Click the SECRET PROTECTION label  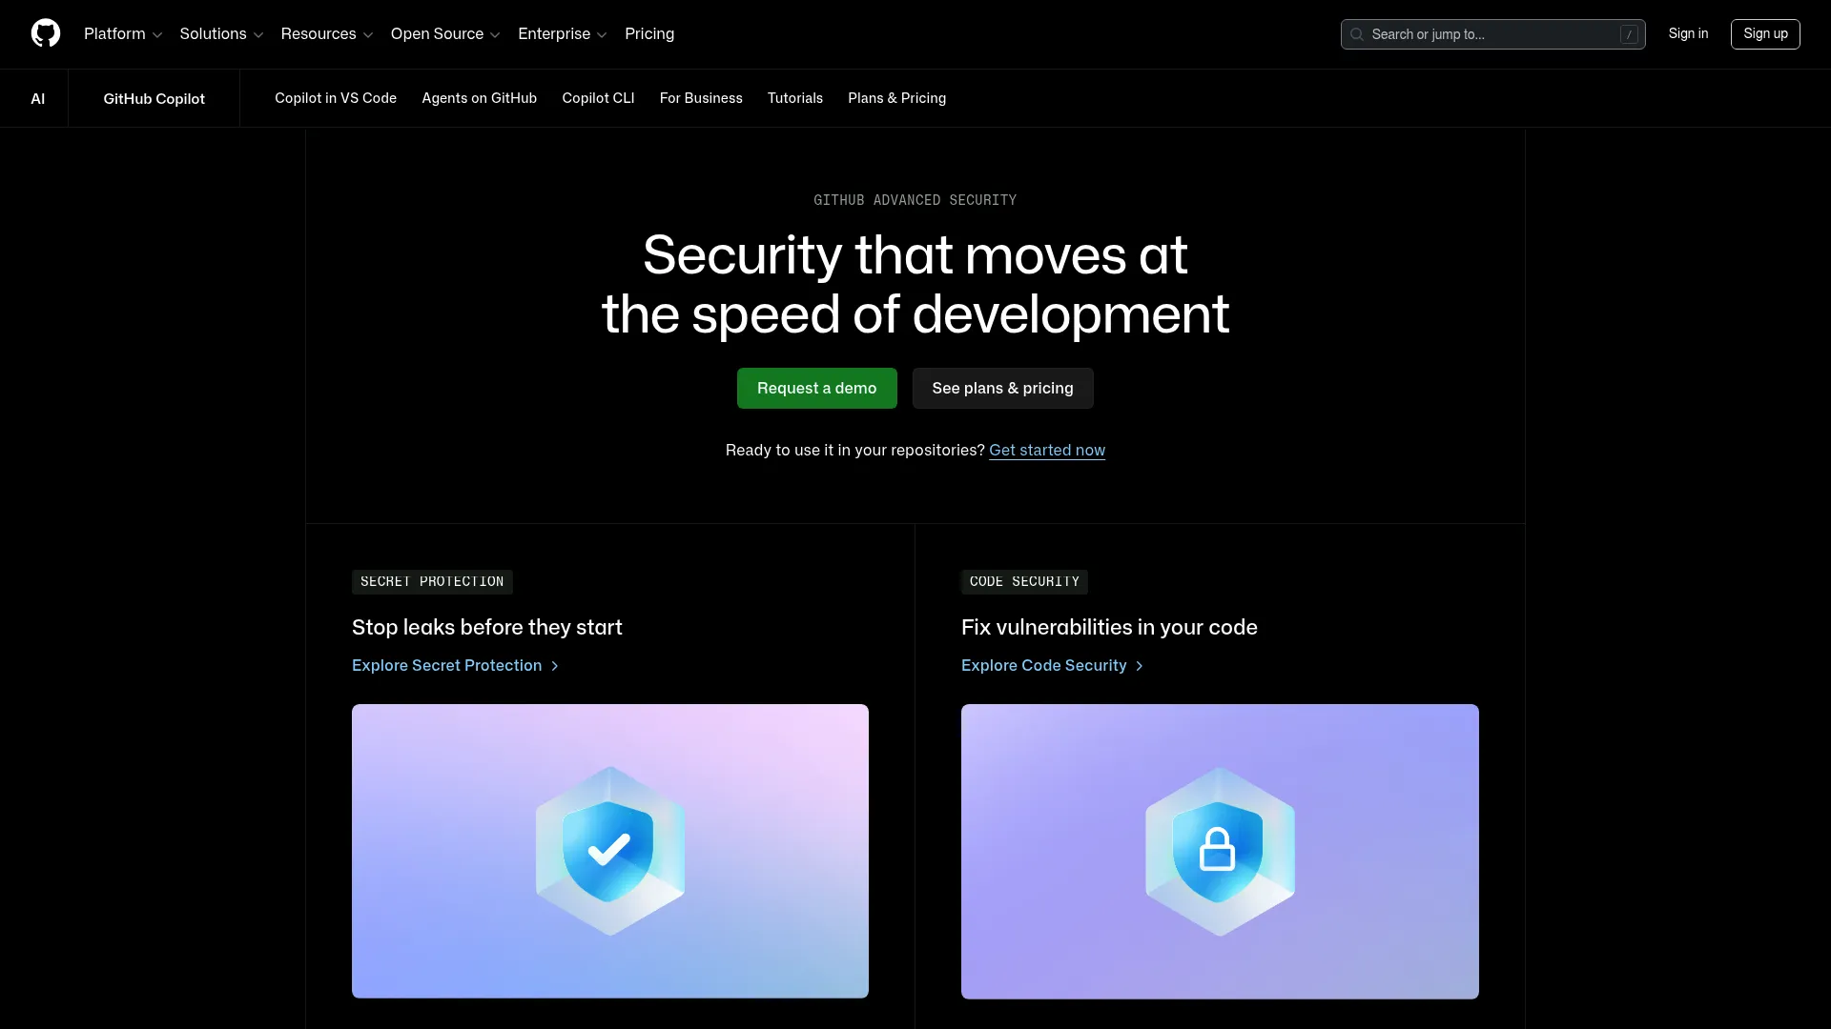point(432,581)
